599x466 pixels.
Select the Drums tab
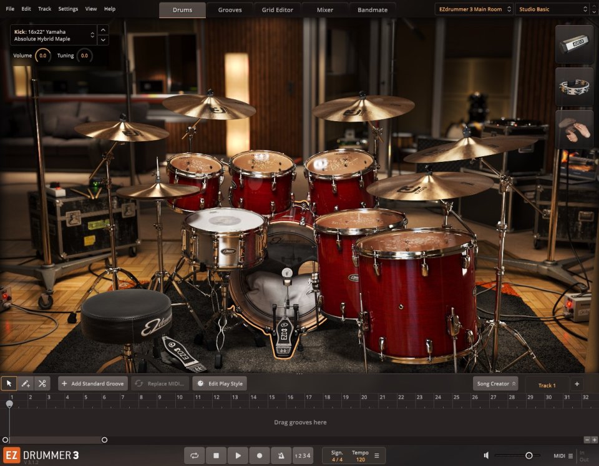(x=182, y=10)
